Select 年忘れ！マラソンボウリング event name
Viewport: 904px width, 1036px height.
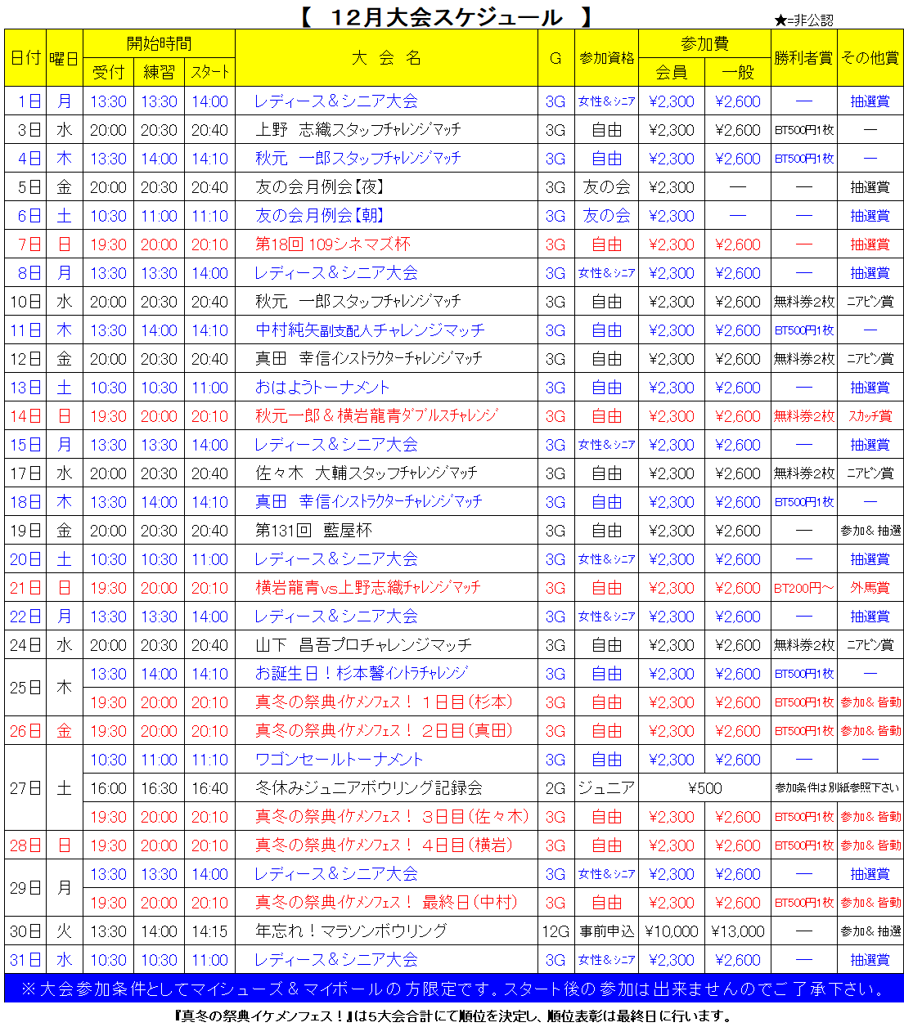351,931
